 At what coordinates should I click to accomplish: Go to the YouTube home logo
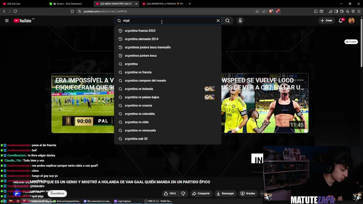coord(23,21)
